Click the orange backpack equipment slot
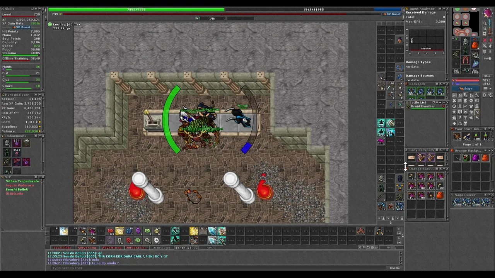The width and height of the screenshot is (495, 278). (475, 45)
